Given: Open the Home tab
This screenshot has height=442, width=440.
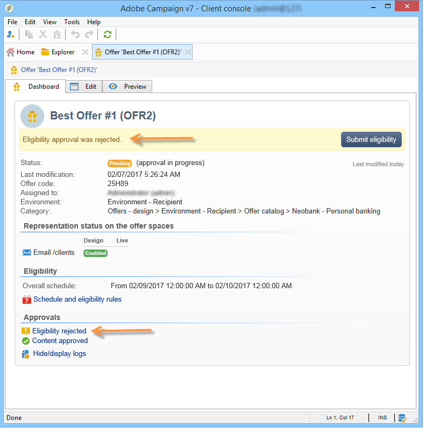Looking at the screenshot, I should 20,52.
